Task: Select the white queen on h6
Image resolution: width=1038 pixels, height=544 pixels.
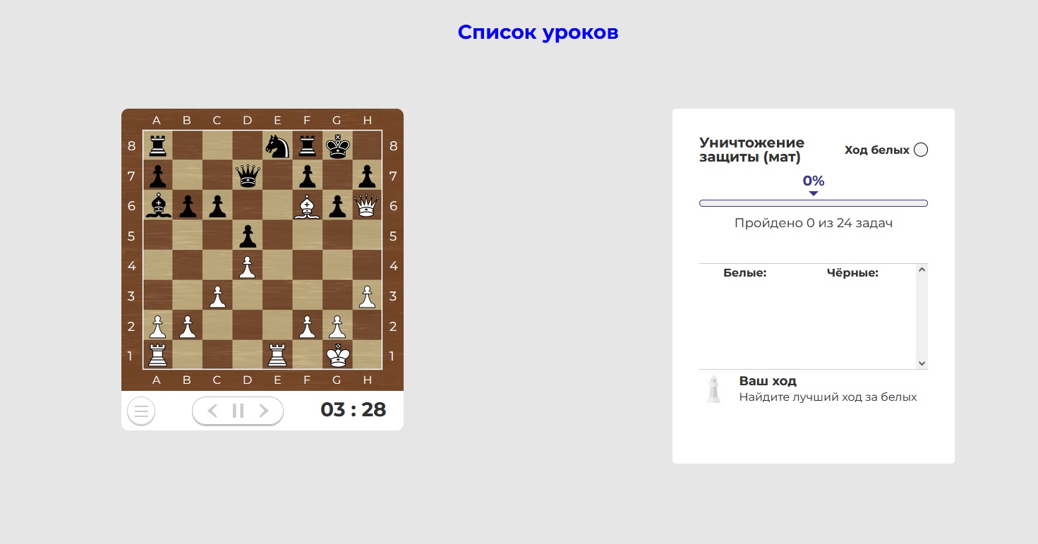Action: click(367, 205)
